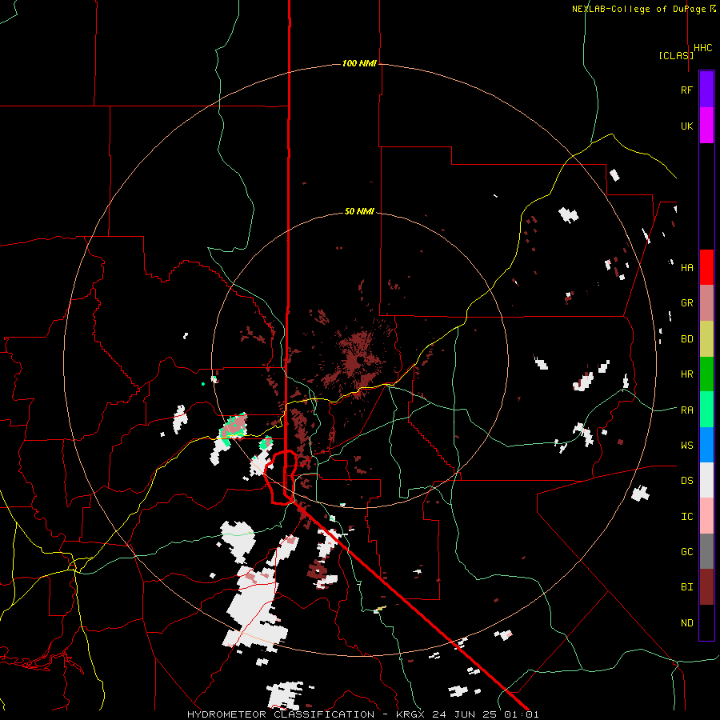720x720 pixels.
Task: Click the BI legend label
Action: click(x=686, y=587)
